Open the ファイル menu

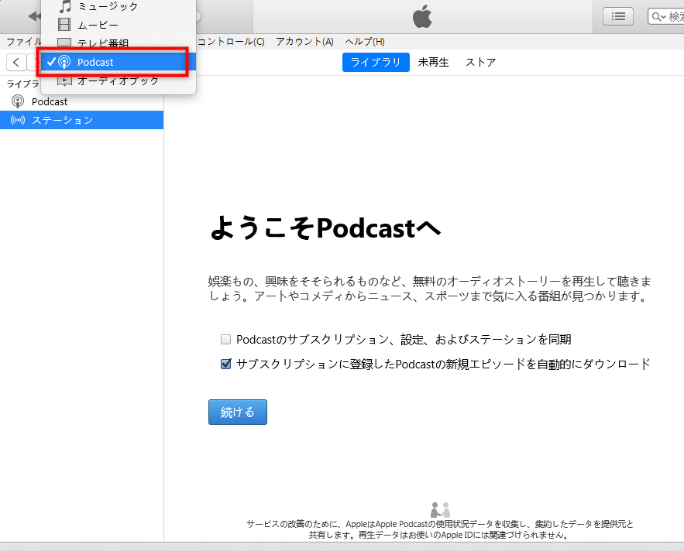click(x=24, y=42)
